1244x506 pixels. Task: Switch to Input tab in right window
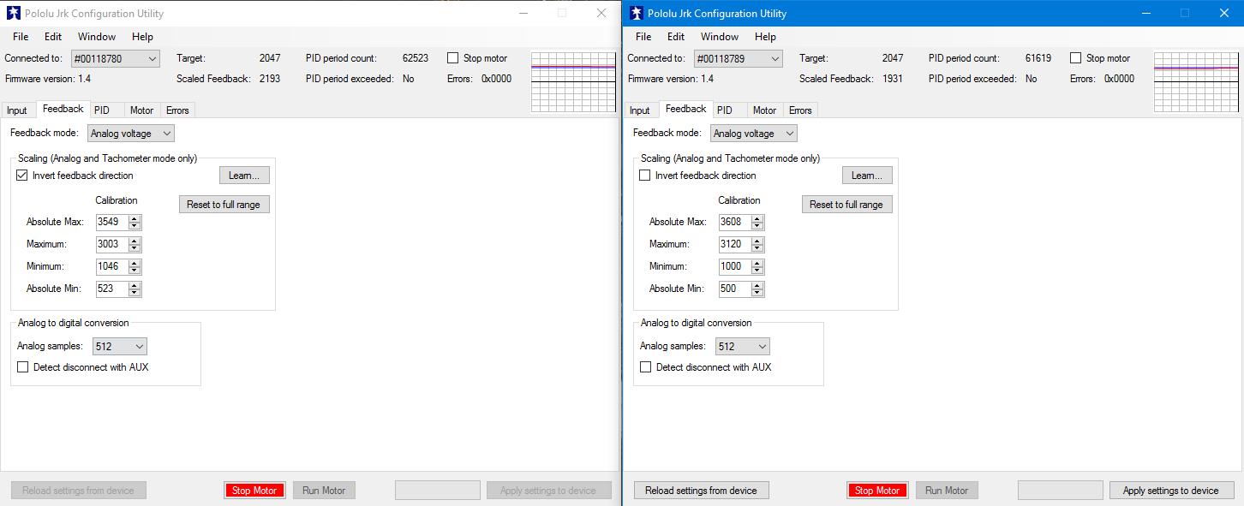tap(640, 110)
